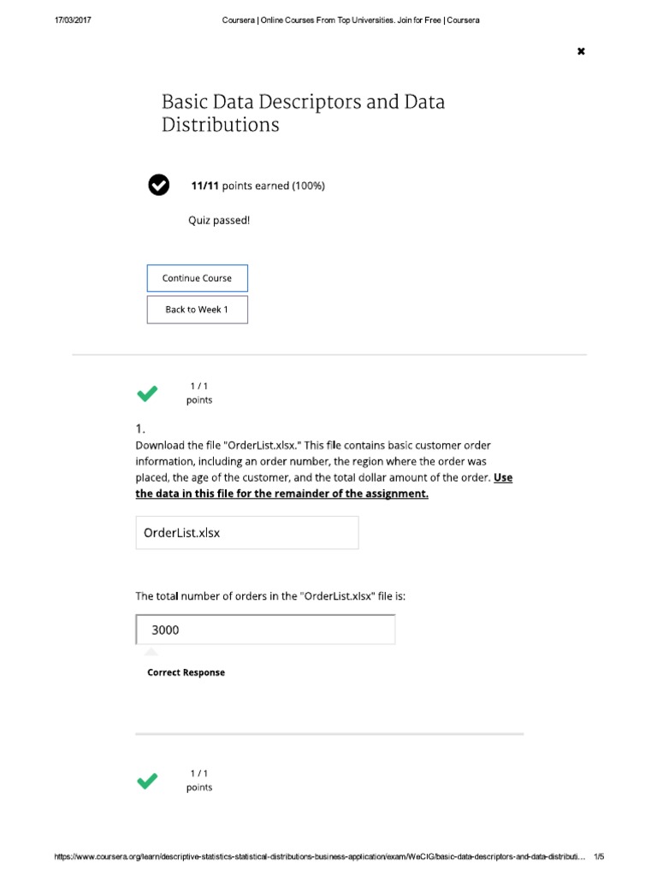Click the black circular checkmark icon
Image resolution: width=657 pixels, height=876 pixels.
(159, 185)
